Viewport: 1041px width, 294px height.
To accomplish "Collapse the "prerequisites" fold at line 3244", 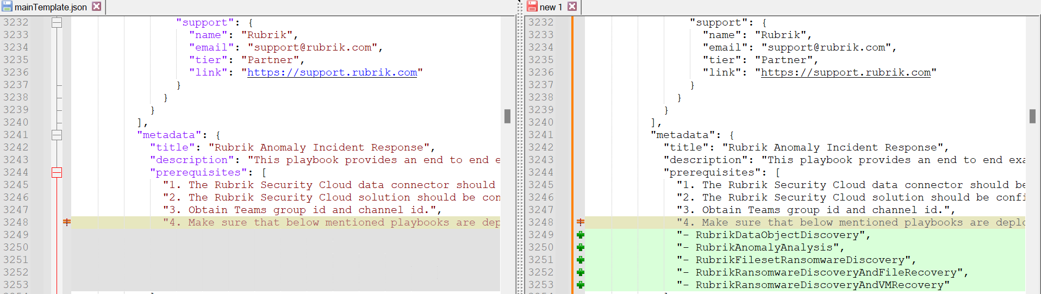I will click(57, 172).
